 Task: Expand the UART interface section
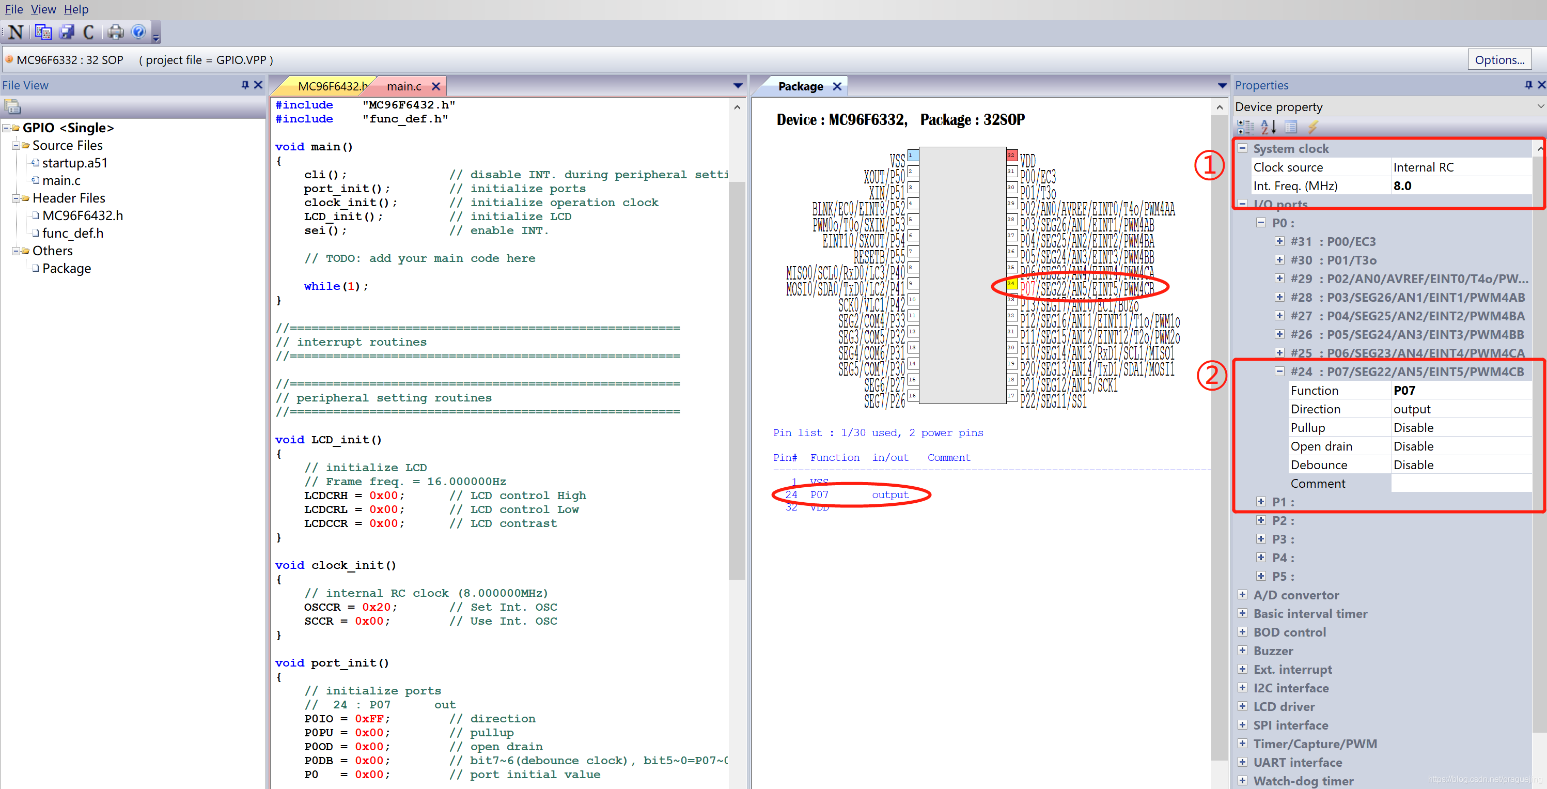click(1243, 763)
